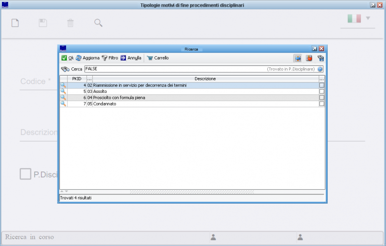The height and width of the screenshot is (246, 386).
Task: Open detail magnifier for Prosciolto con formula piena row
Action: (x=63, y=97)
